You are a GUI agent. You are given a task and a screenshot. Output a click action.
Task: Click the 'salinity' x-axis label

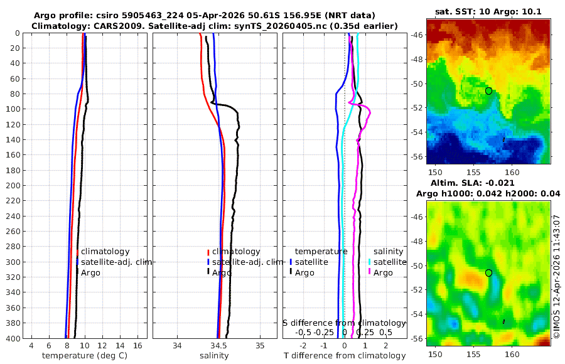click(215, 356)
